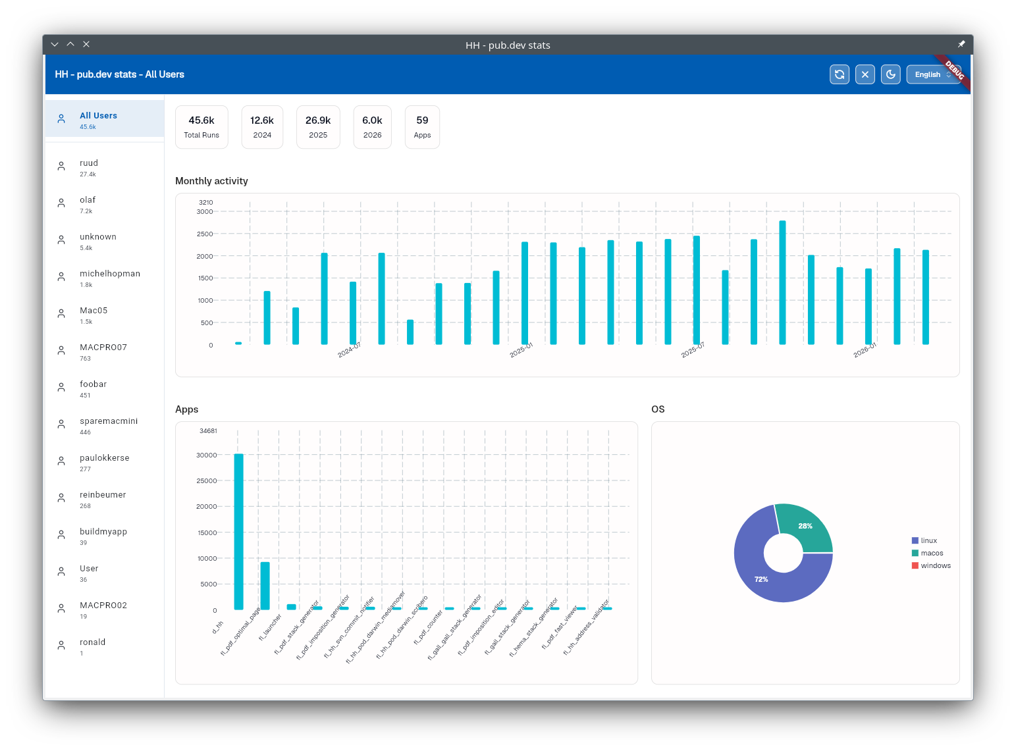Choose MACPRO07 from the user list
This screenshot has height=751, width=1016.
[x=104, y=351]
